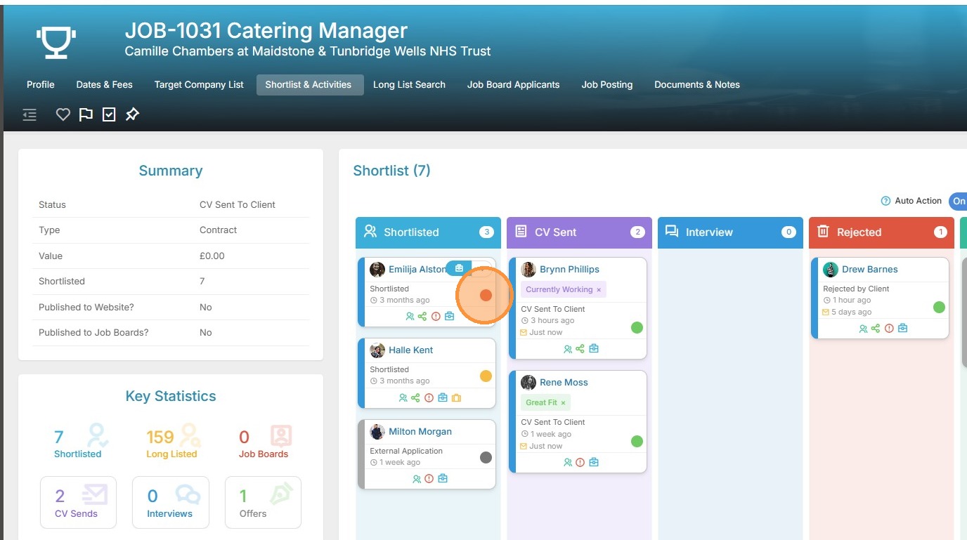Click share icon on Halle Kent's card

tap(415, 398)
